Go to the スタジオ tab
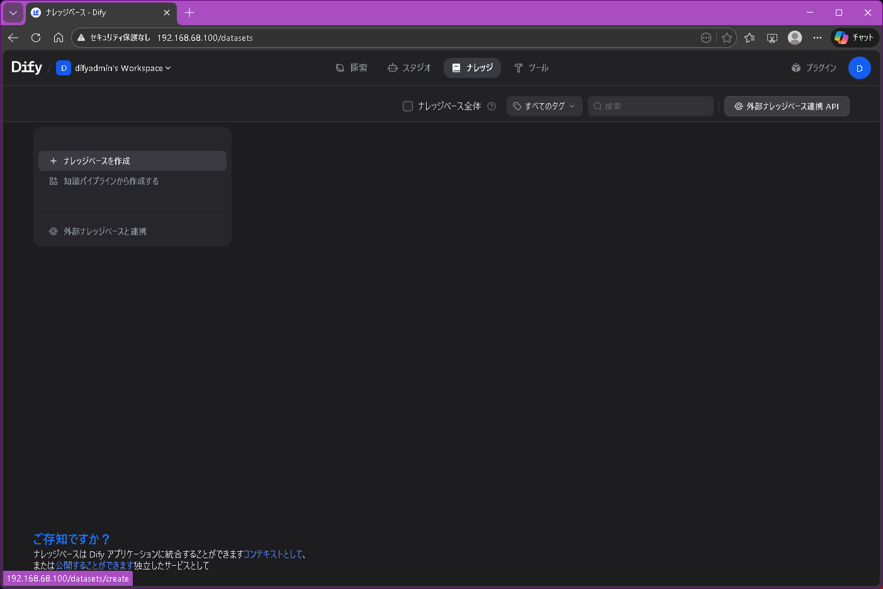Screen dimensions: 883x589 409,68
